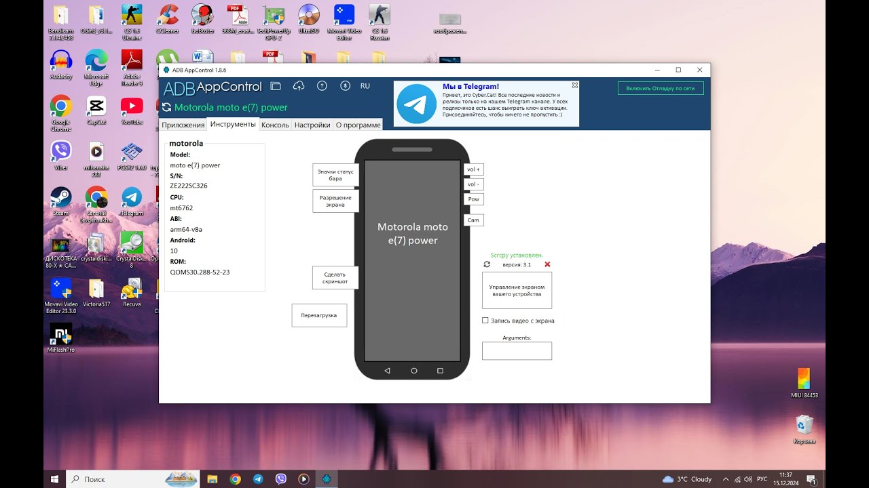Click the phone screen preview area

pos(413,260)
